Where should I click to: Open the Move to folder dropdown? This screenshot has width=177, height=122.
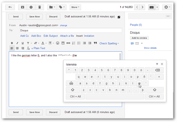click(x=52, y=7)
